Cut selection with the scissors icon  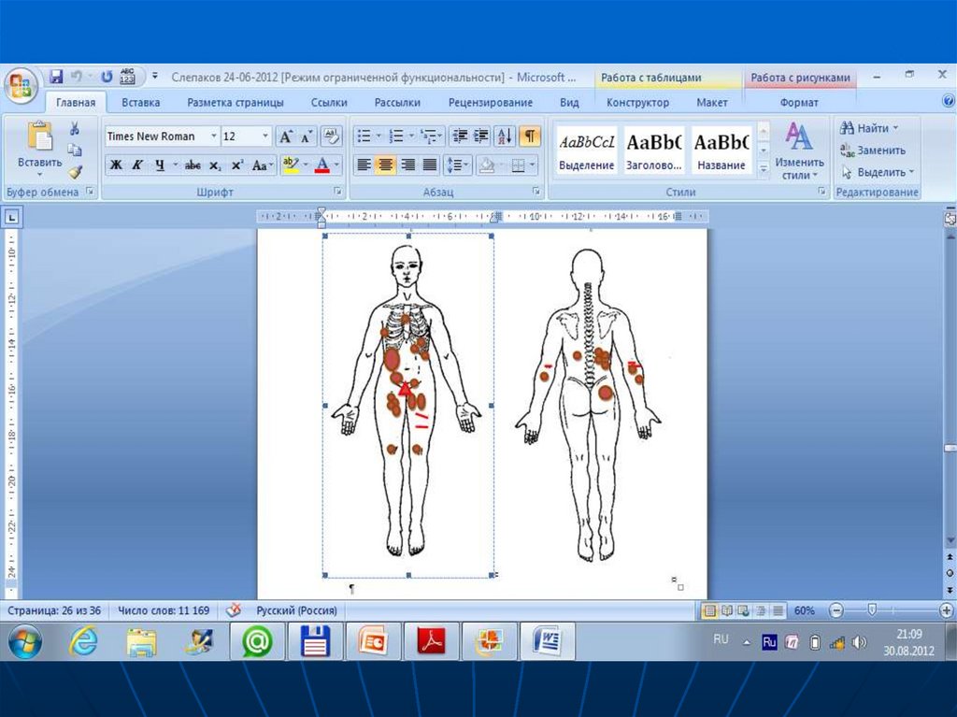[x=75, y=128]
